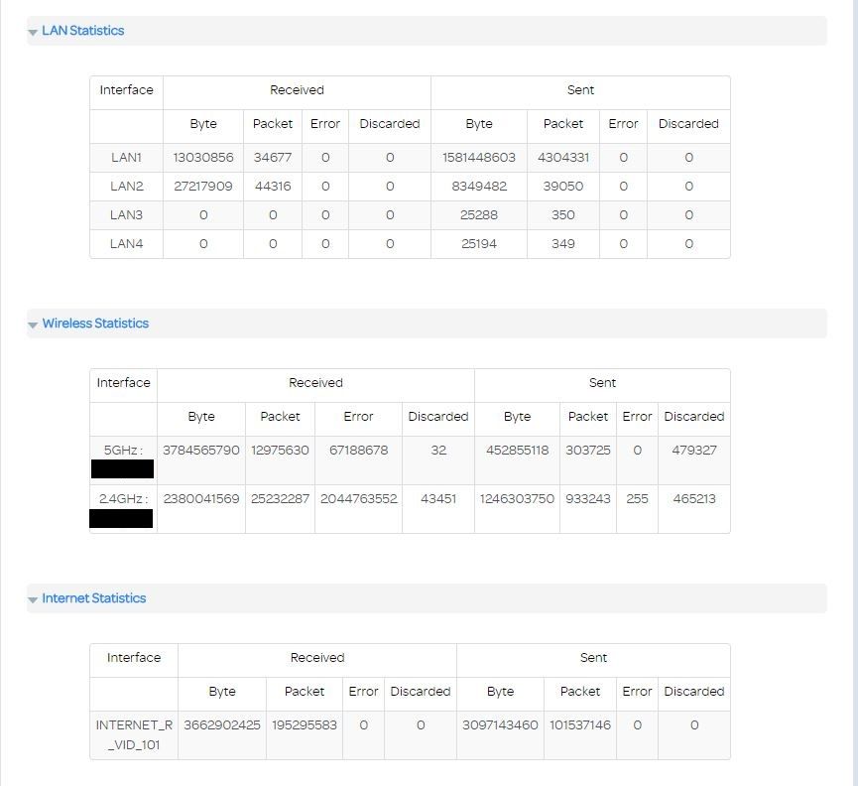Collapse the Wireless Statistics section arrow

click(x=33, y=326)
